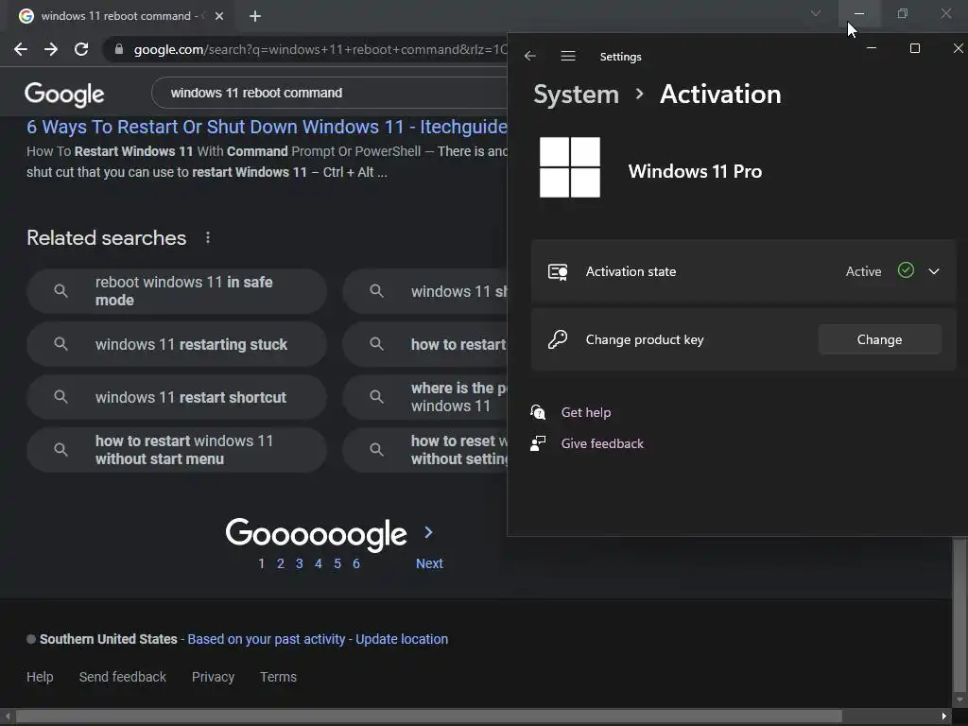This screenshot has width=968, height=726.
Task: Click right arrow of horizontal scrollbar
Action: (x=944, y=717)
